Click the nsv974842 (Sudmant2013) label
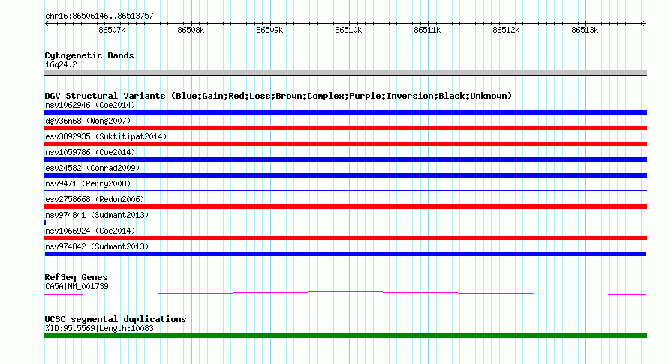 tap(97, 246)
